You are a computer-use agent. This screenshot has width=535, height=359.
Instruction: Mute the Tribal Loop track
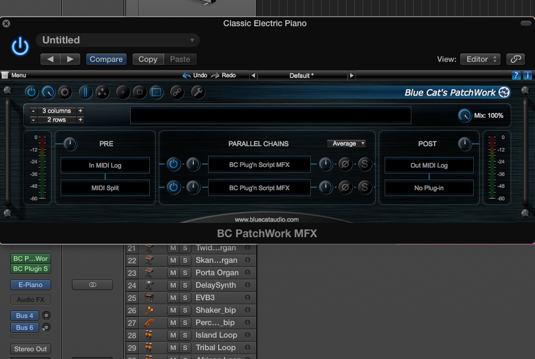(x=173, y=348)
